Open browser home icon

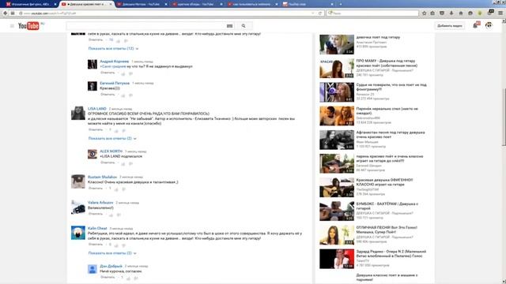tap(461, 13)
